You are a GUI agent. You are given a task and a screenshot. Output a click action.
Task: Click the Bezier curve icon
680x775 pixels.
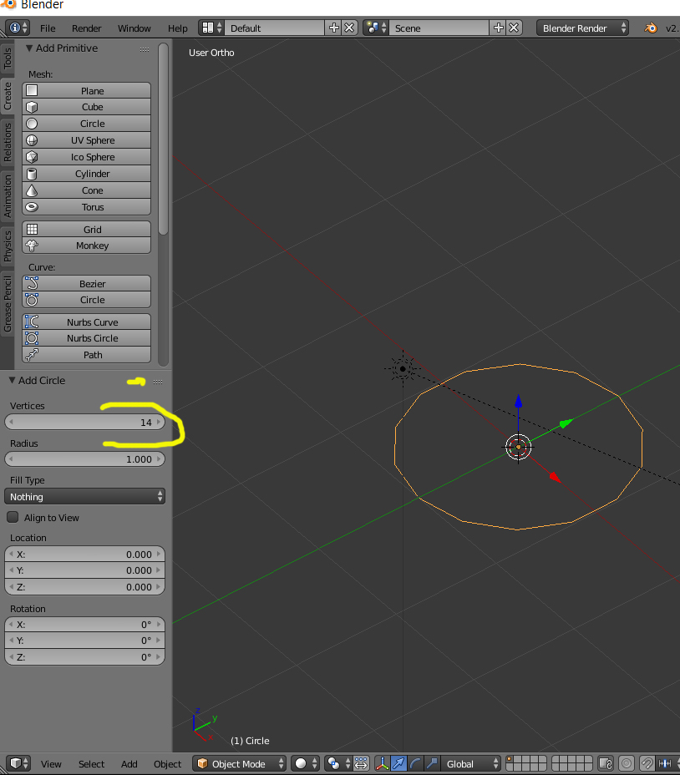pos(32,283)
